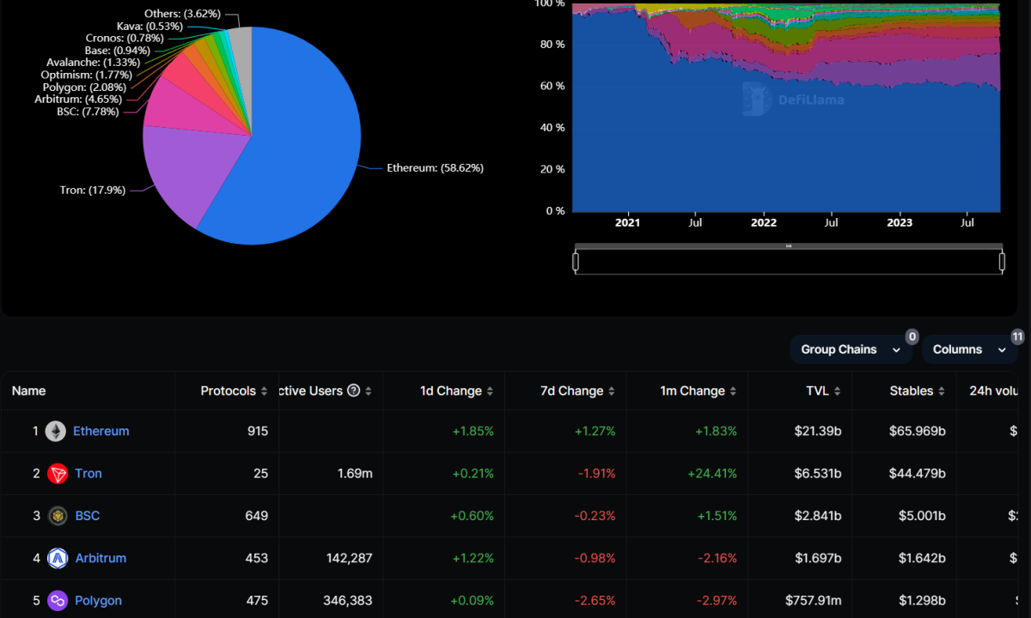The width and height of the screenshot is (1031, 618).
Task: Sort by the 1m Change header
Action: point(692,391)
